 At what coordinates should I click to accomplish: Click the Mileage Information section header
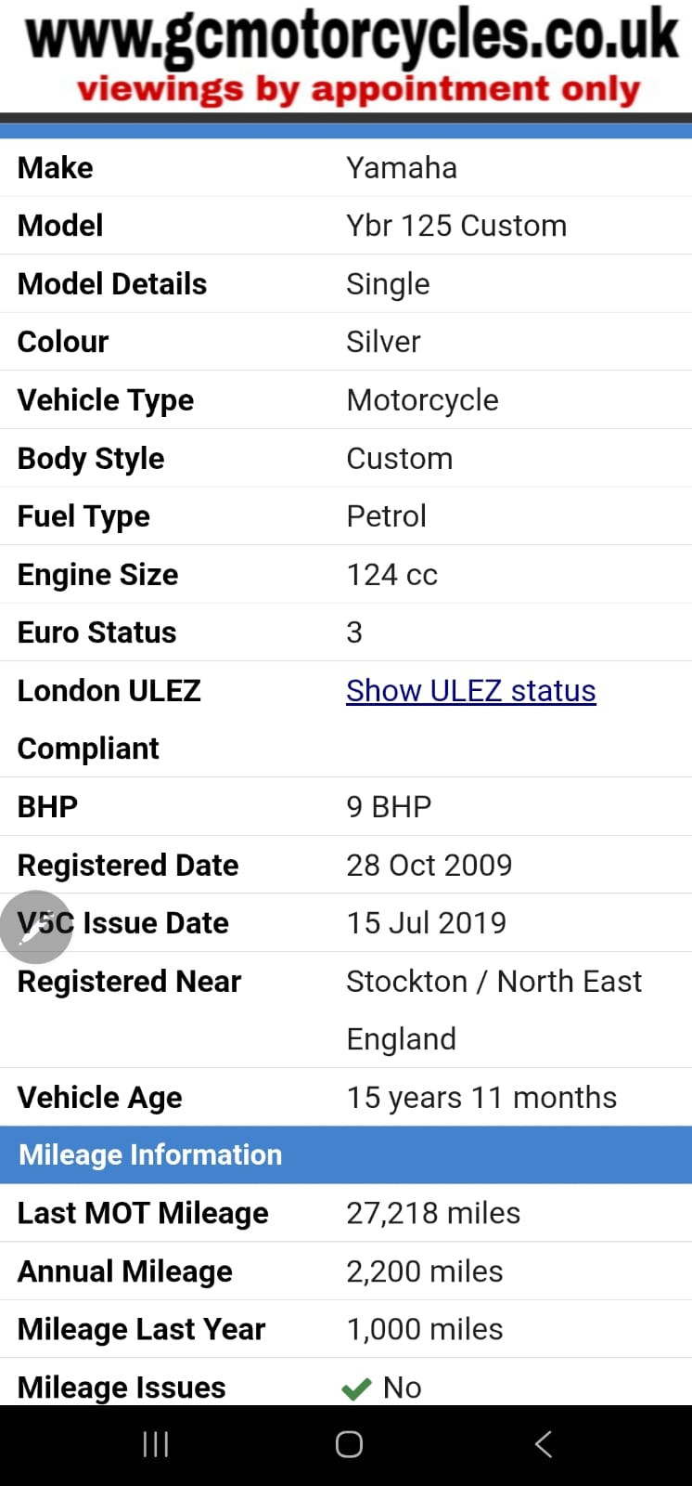(150, 1154)
